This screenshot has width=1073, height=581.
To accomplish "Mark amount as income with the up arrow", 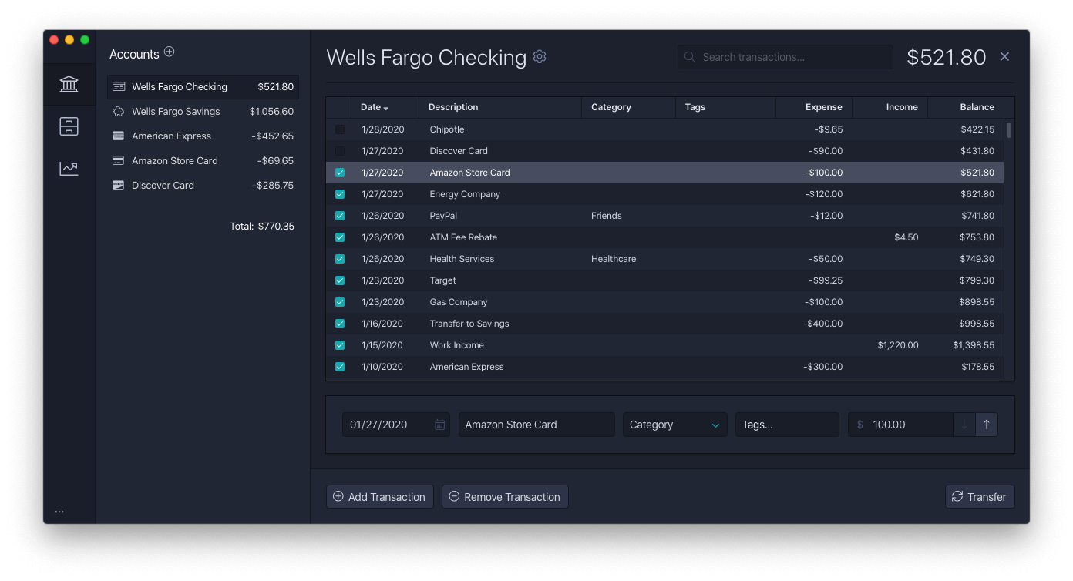I will [x=987, y=424].
